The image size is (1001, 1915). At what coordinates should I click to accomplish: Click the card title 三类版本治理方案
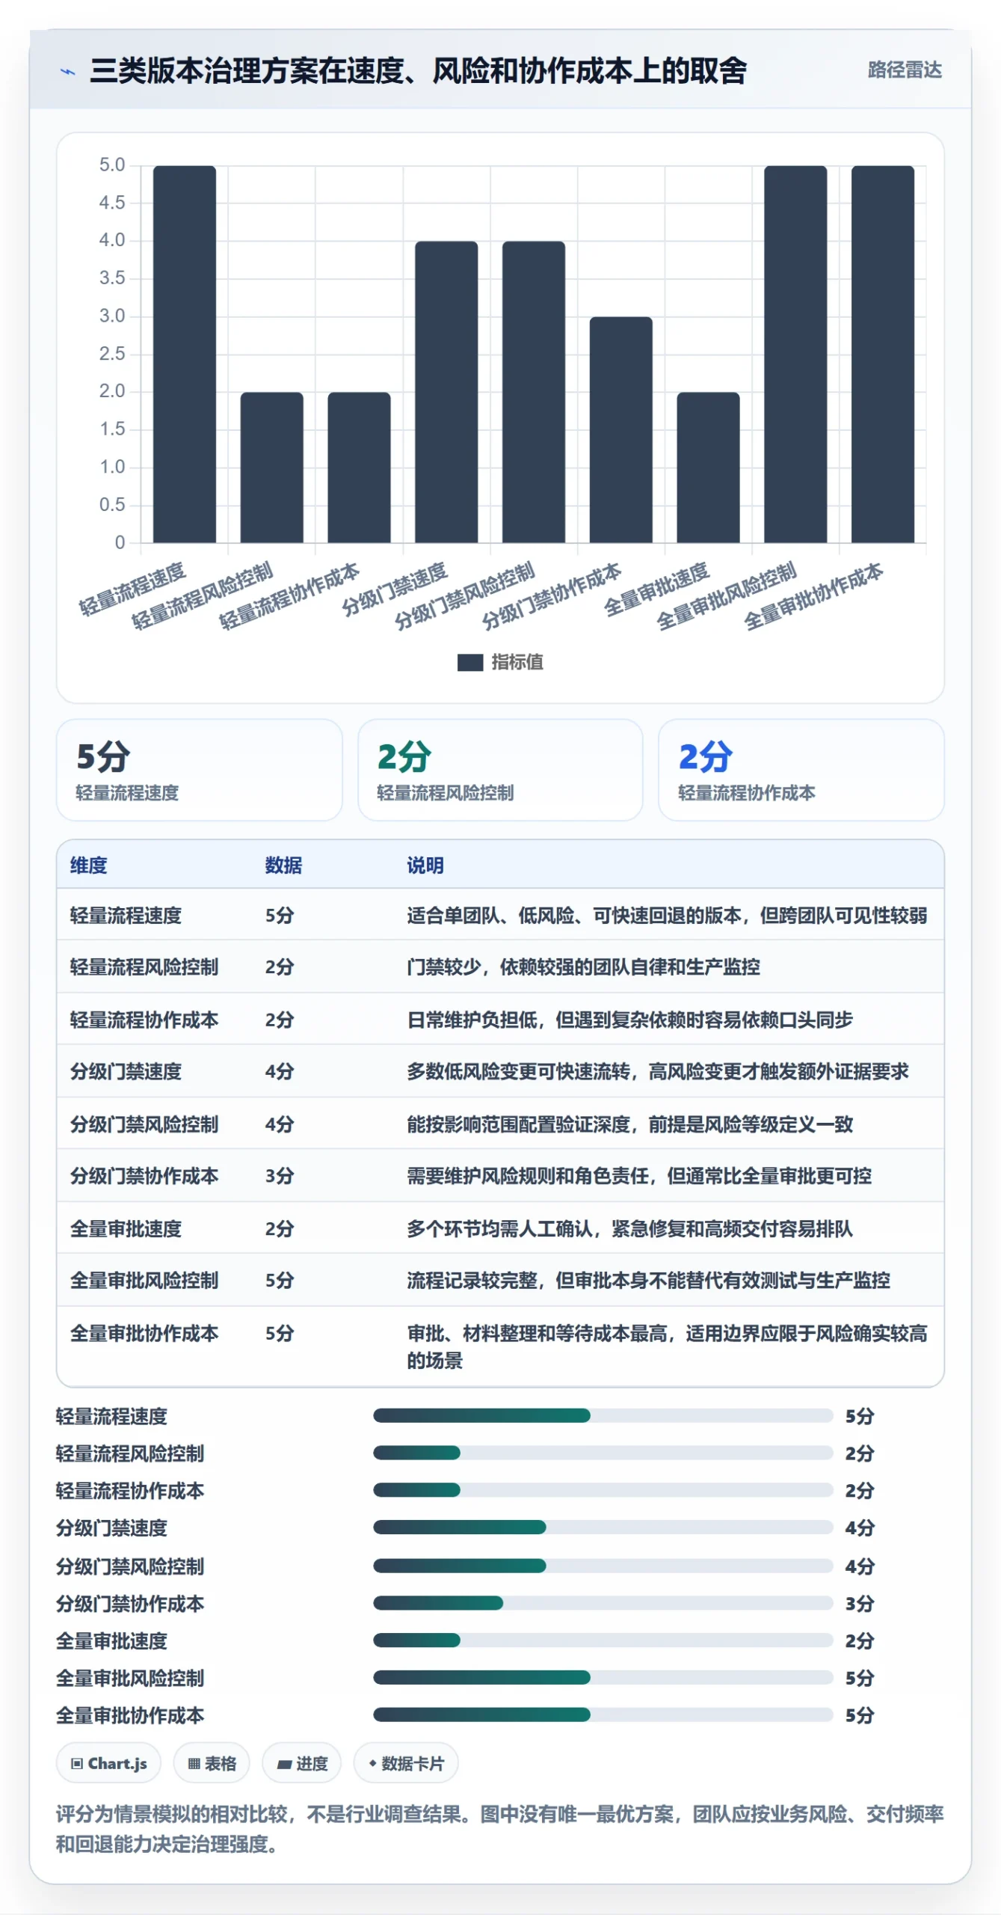(418, 71)
